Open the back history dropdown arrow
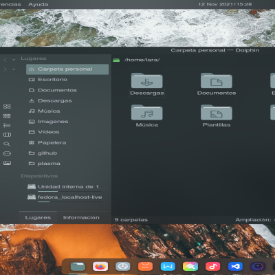The height and width of the screenshot is (275, 275). (x=14, y=60)
